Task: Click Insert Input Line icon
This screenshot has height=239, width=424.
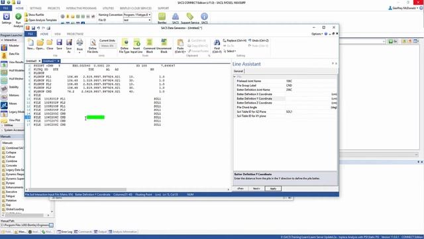Action: [136, 46]
